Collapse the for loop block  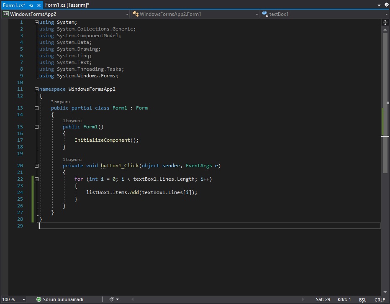(x=36, y=179)
